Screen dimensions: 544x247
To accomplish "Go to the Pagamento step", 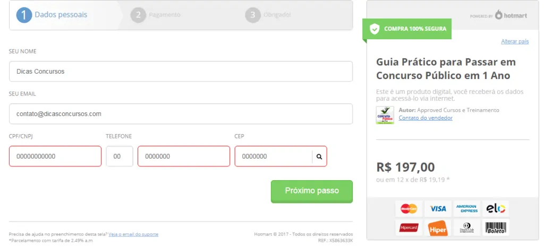I will pos(156,15).
